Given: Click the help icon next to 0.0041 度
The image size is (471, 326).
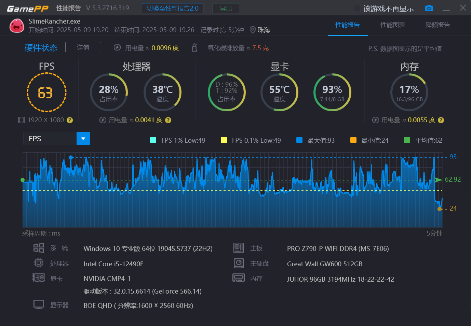Looking at the screenshot, I should [x=168, y=120].
